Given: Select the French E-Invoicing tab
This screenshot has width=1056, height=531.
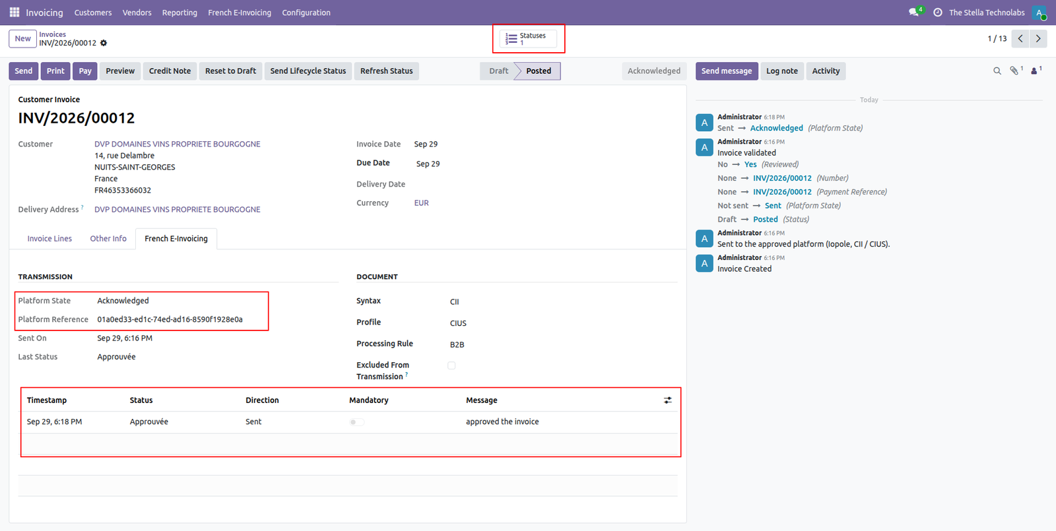Looking at the screenshot, I should coord(176,239).
